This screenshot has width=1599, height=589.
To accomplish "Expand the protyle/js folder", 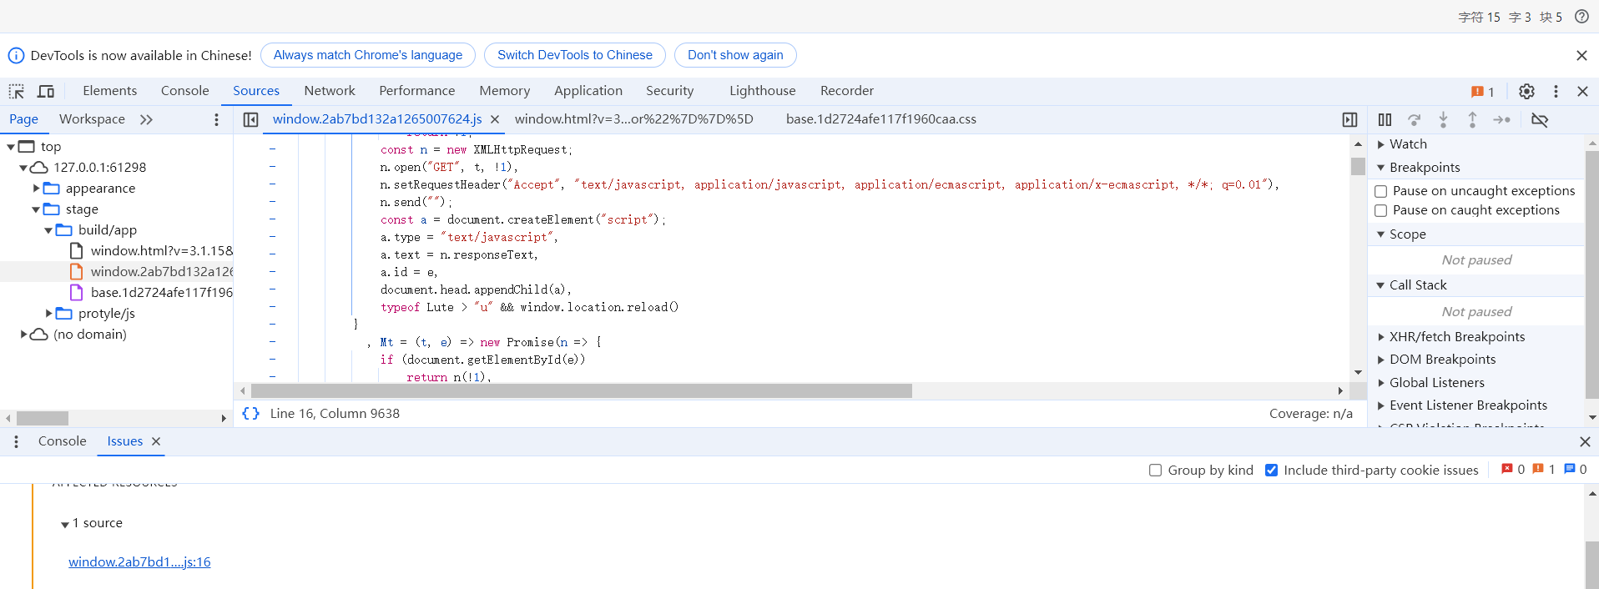I will (x=49, y=314).
